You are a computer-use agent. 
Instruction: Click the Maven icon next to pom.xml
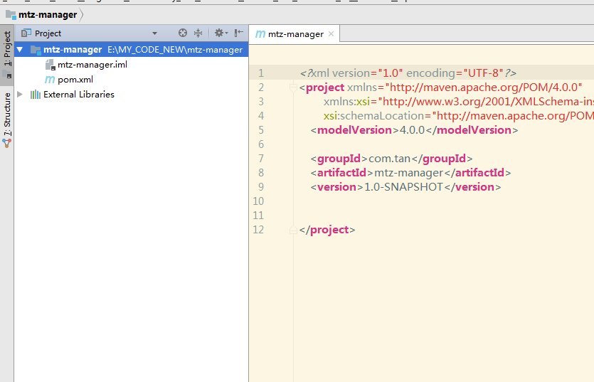pos(50,80)
